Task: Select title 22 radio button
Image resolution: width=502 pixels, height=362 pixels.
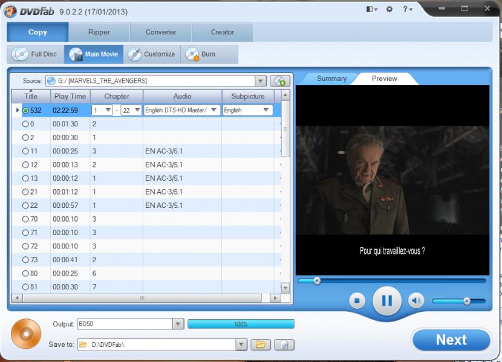Action: (x=25, y=205)
